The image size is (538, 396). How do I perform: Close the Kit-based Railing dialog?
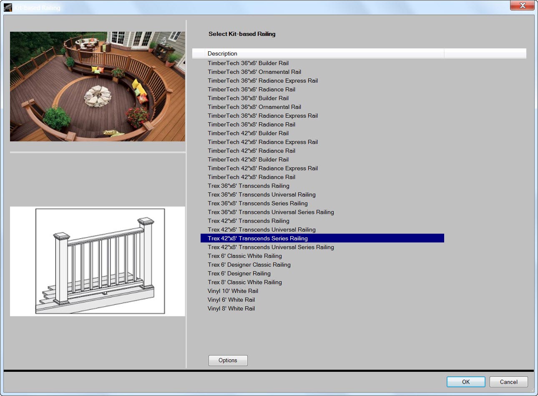tap(522, 5)
